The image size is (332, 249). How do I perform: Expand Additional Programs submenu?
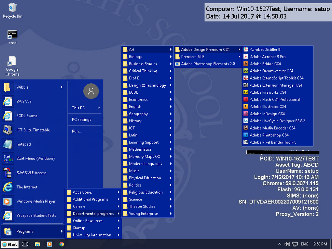coord(119,200)
